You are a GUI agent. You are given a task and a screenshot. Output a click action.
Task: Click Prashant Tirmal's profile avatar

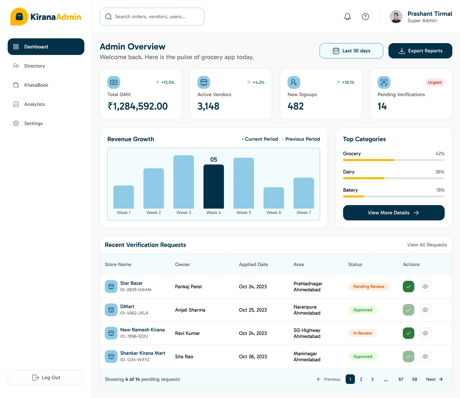point(396,17)
